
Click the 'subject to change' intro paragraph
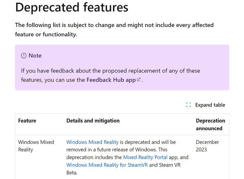[115, 30]
